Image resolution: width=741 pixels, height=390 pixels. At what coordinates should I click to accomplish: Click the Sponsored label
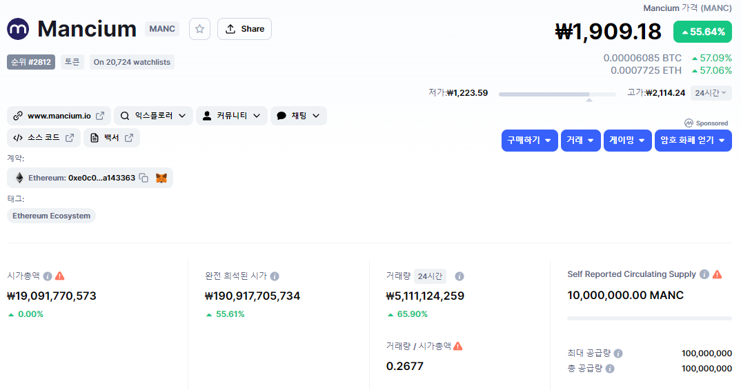pyautogui.click(x=706, y=123)
